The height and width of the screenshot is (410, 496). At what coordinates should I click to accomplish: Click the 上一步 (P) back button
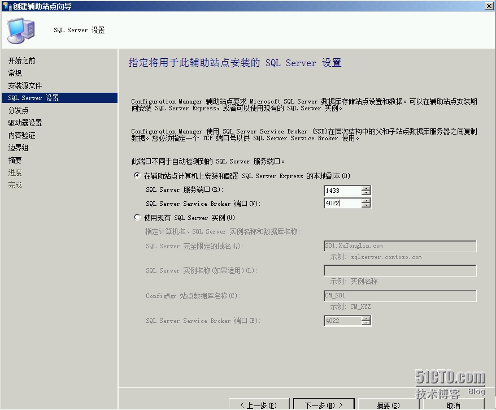pyautogui.click(x=259, y=404)
